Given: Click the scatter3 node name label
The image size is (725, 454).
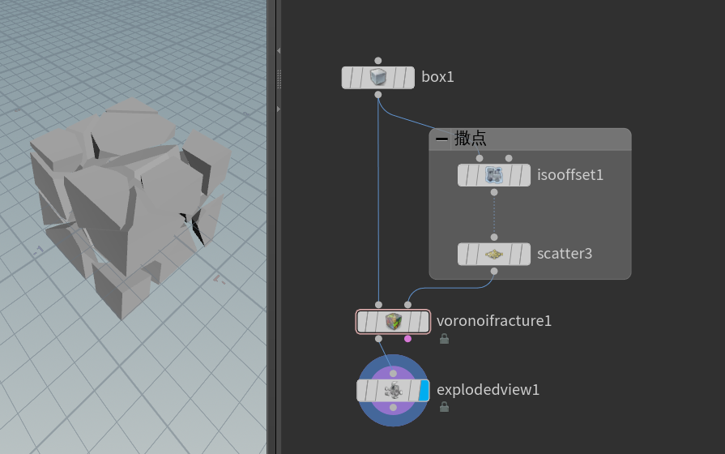Looking at the screenshot, I should click(565, 254).
